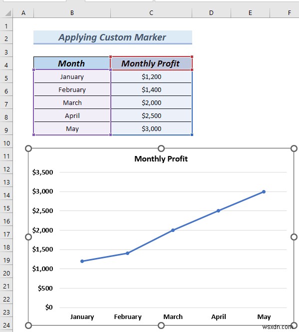
Task: Click the May horizontal axis label
Action: point(264,317)
